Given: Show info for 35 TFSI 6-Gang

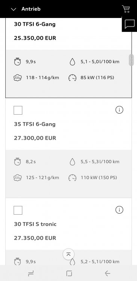Looking at the screenshot, I should tap(119, 110).
